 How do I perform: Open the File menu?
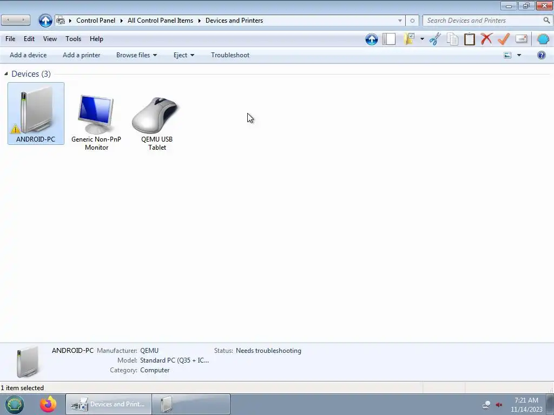coord(10,39)
